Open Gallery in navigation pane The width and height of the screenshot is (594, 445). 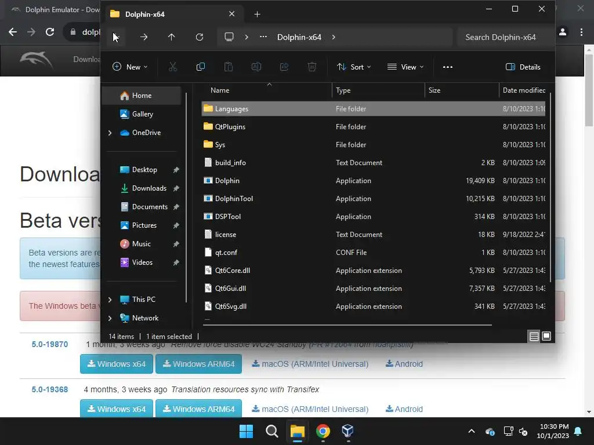[142, 114]
